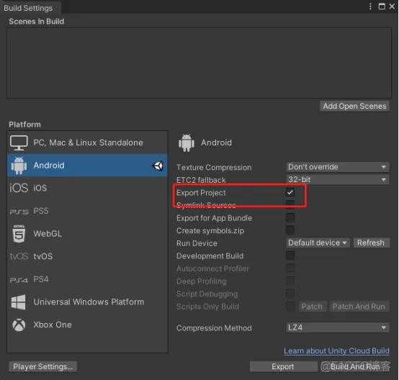
Task: Select the Xbox One platform row
Action: pyautogui.click(x=87, y=325)
